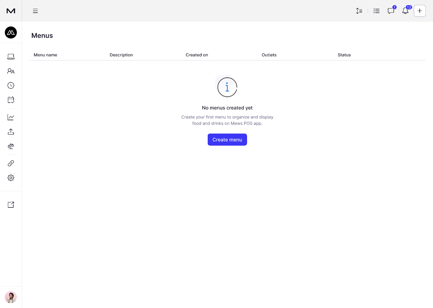433x308 pixels.
Task: Open accounting with the scales icon
Action: [11, 146]
